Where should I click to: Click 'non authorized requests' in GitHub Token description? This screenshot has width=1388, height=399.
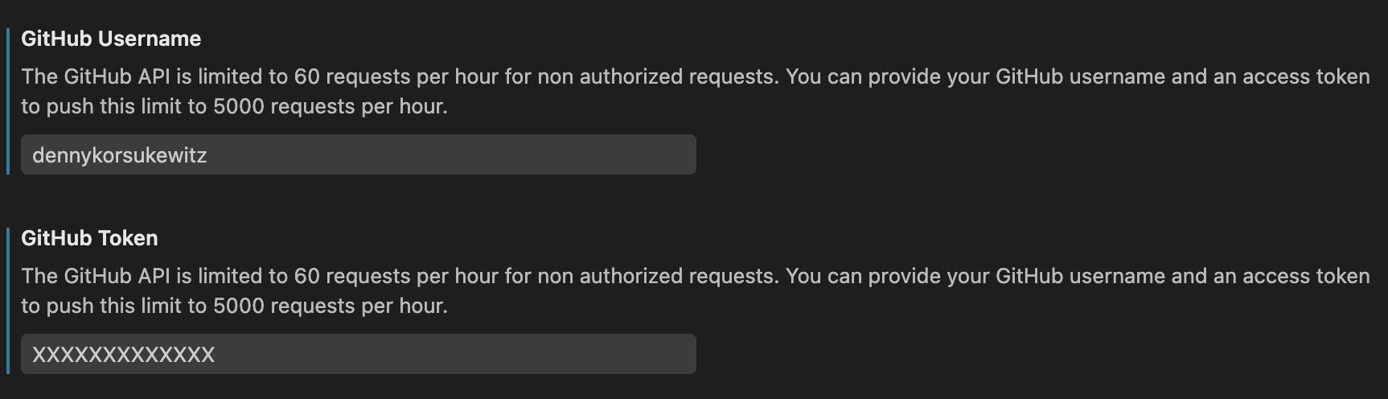tap(656, 276)
